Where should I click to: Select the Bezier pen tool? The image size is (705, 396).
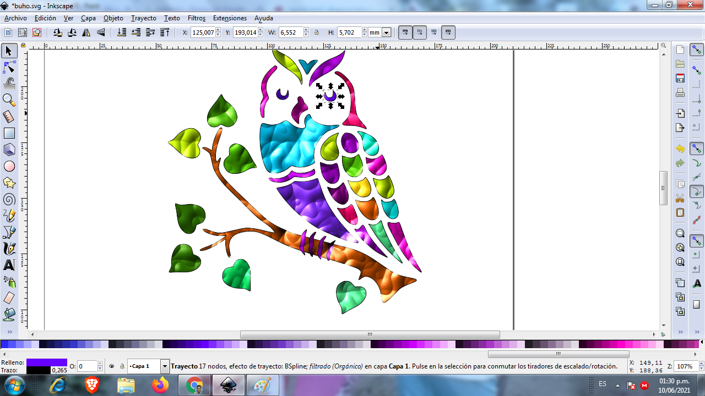[9, 232]
